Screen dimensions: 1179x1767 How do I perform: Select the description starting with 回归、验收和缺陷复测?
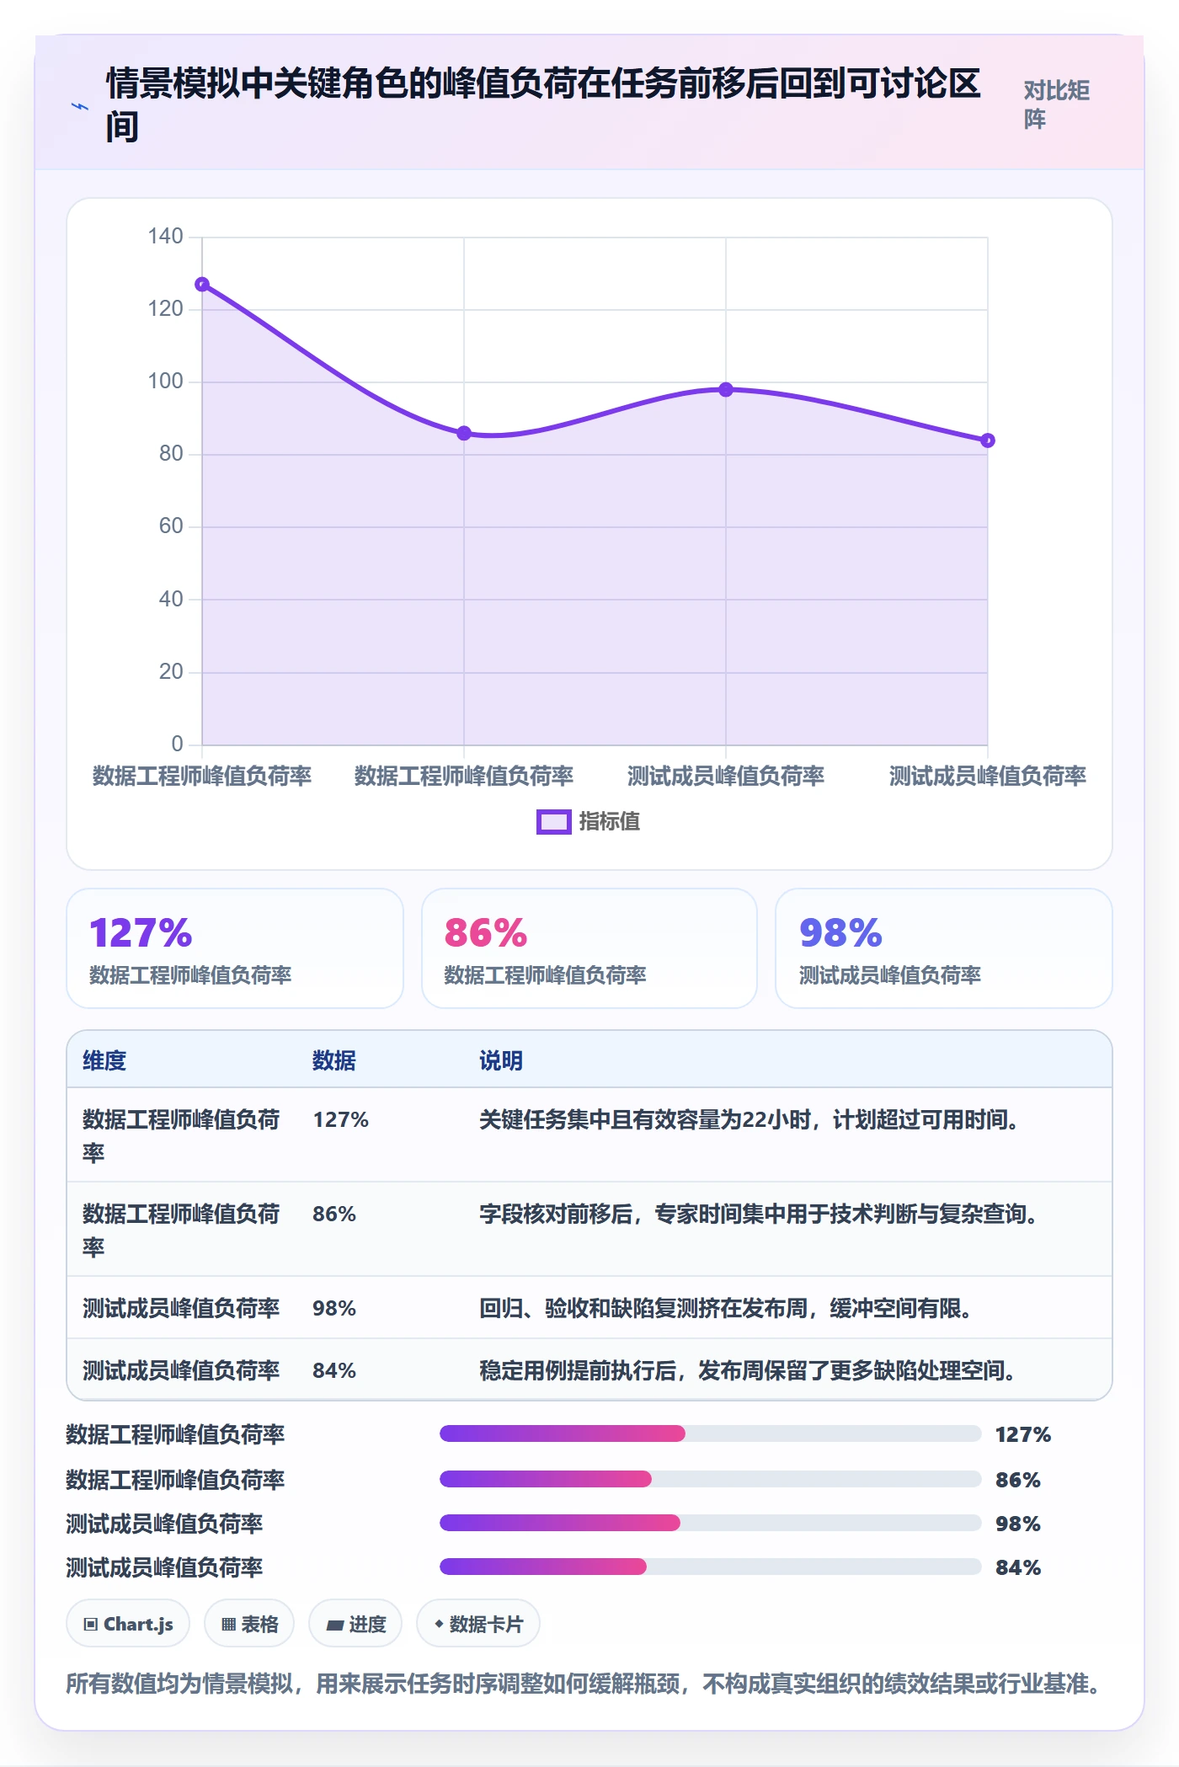(726, 1309)
